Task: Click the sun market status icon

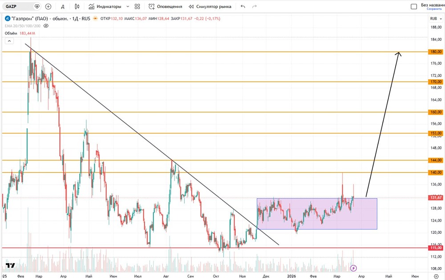Action: [95, 18]
